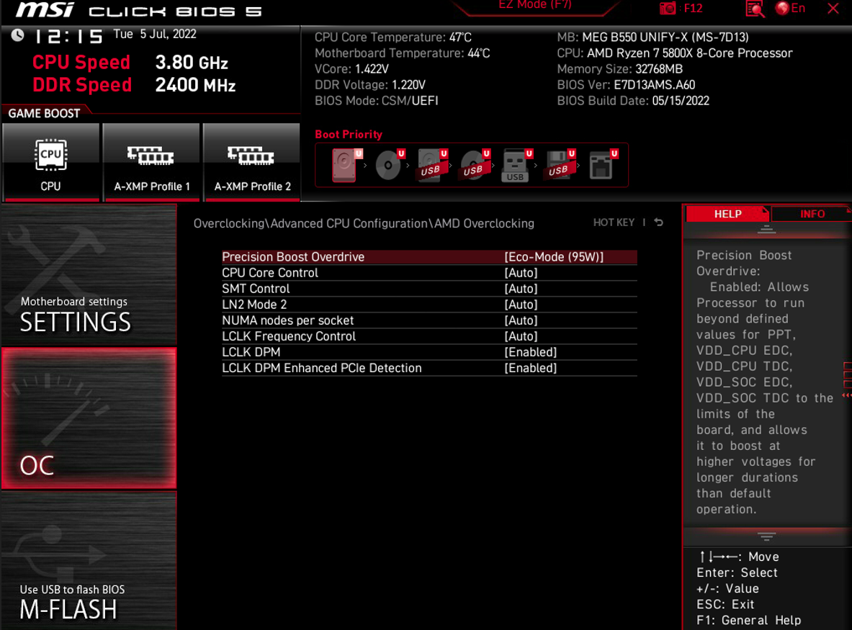Close the BIOS with the X icon

point(833,8)
